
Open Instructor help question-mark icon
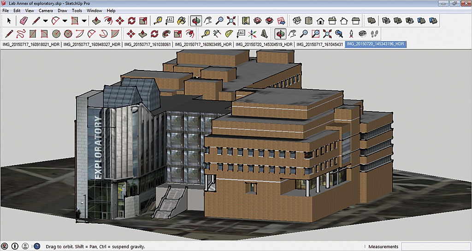(37, 246)
